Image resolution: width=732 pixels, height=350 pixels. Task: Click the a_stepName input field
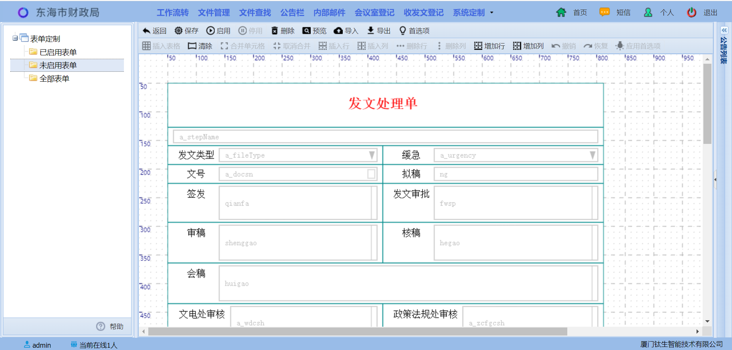(x=385, y=137)
